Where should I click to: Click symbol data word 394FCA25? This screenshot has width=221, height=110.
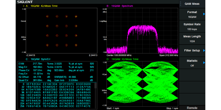point(50,101)
